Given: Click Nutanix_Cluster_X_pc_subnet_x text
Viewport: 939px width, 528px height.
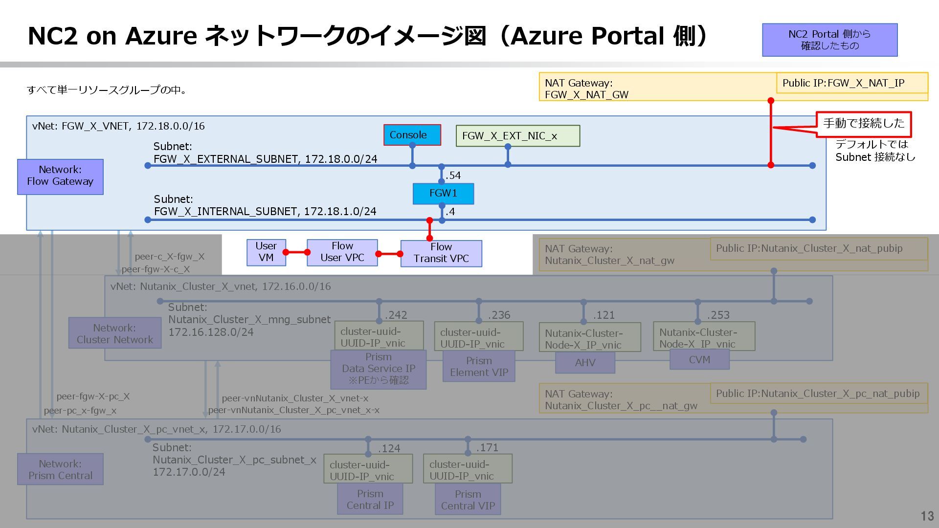Looking at the screenshot, I should (x=234, y=460).
